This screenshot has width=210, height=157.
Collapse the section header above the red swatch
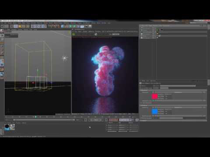(173, 90)
